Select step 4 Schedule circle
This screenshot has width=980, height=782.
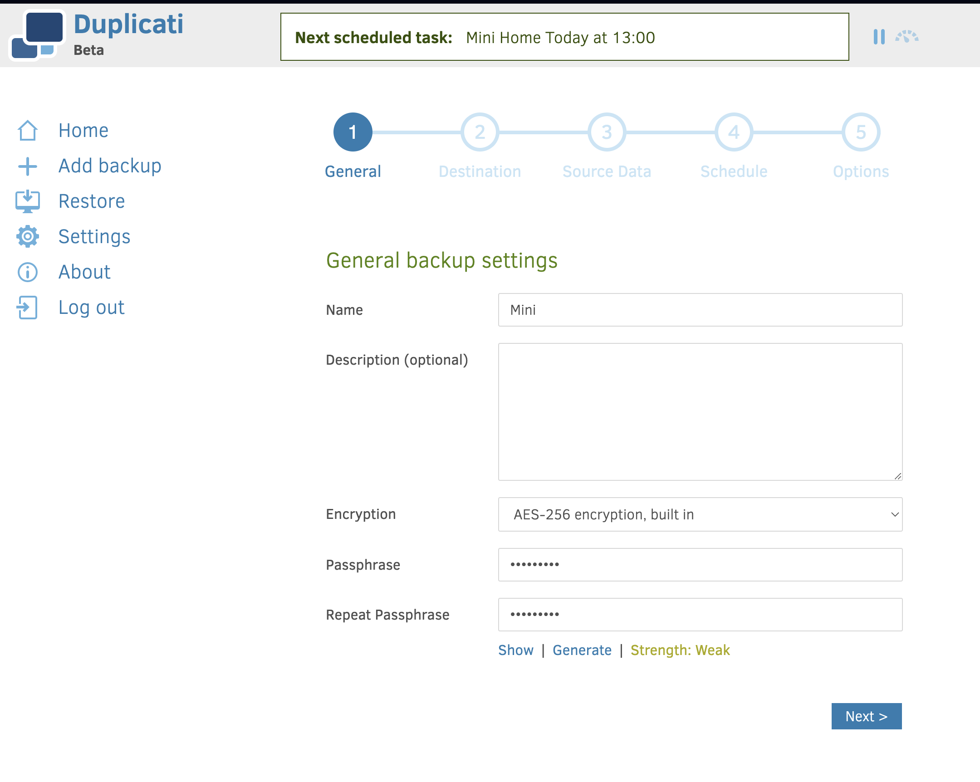point(734,132)
